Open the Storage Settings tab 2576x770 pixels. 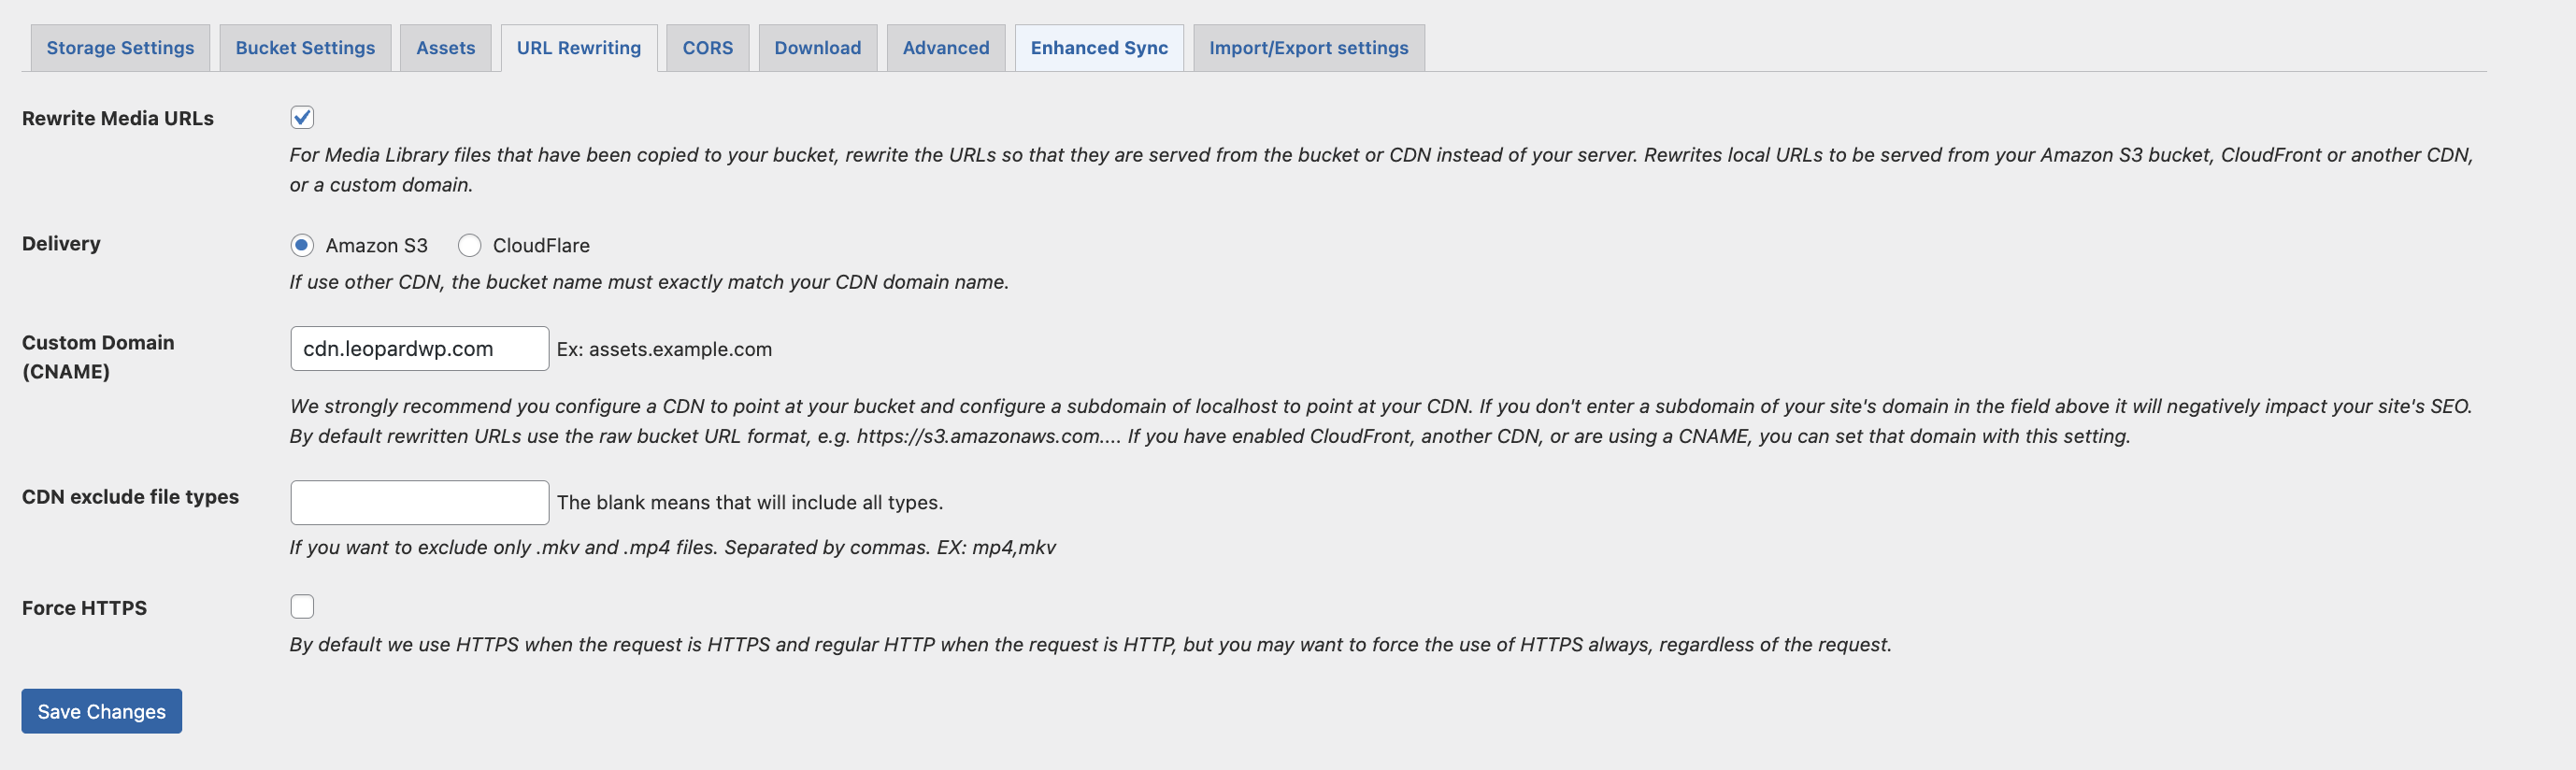120,48
